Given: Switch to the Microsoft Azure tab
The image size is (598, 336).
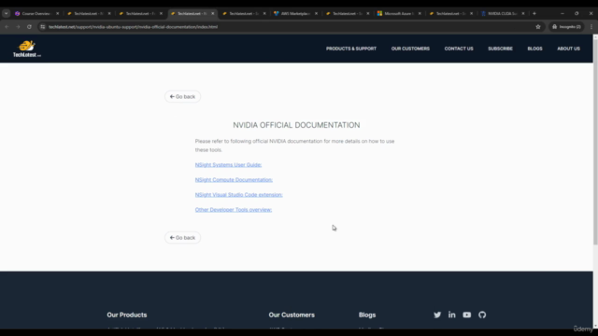Looking at the screenshot, I should point(399,13).
